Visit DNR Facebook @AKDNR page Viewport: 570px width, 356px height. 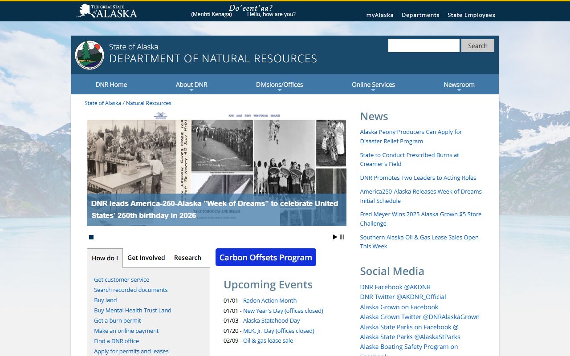click(x=395, y=287)
